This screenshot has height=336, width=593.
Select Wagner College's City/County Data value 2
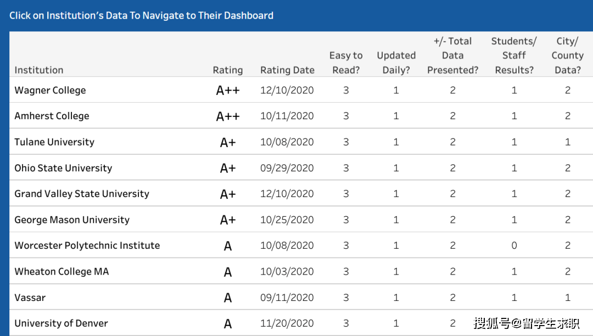pyautogui.click(x=568, y=91)
